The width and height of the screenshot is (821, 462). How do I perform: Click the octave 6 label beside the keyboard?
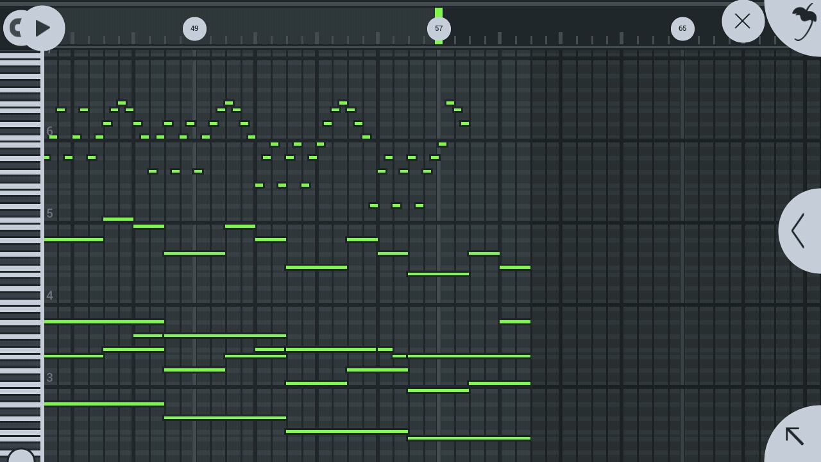(x=49, y=131)
